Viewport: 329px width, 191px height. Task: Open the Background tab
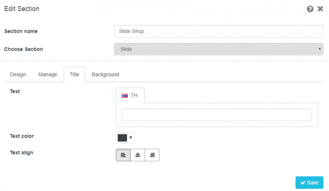(x=105, y=75)
